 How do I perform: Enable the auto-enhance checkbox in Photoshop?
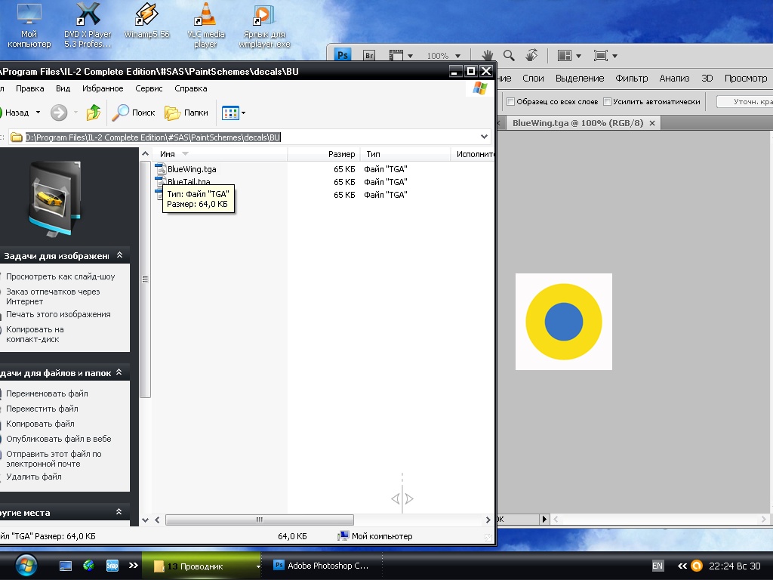pos(608,102)
